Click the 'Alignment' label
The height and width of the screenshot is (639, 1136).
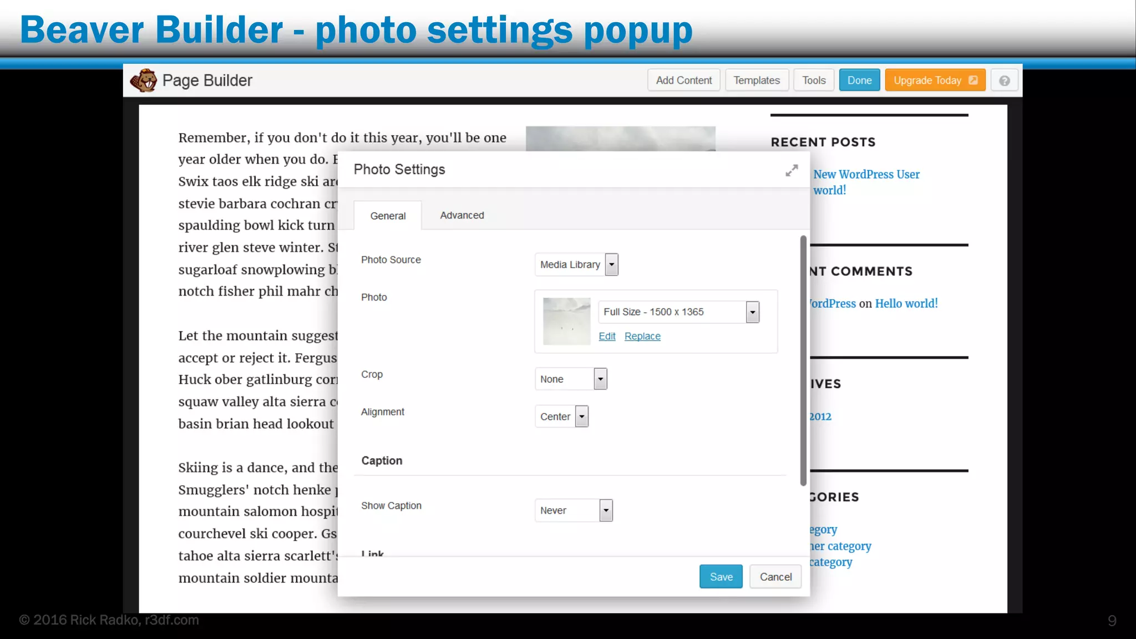[x=382, y=412]
